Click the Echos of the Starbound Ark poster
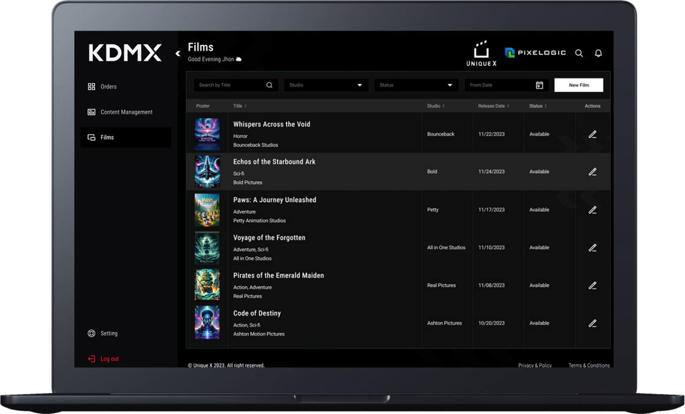 207,172
